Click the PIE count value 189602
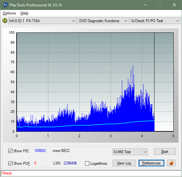 pyautogui.click(x=40, y=151)
